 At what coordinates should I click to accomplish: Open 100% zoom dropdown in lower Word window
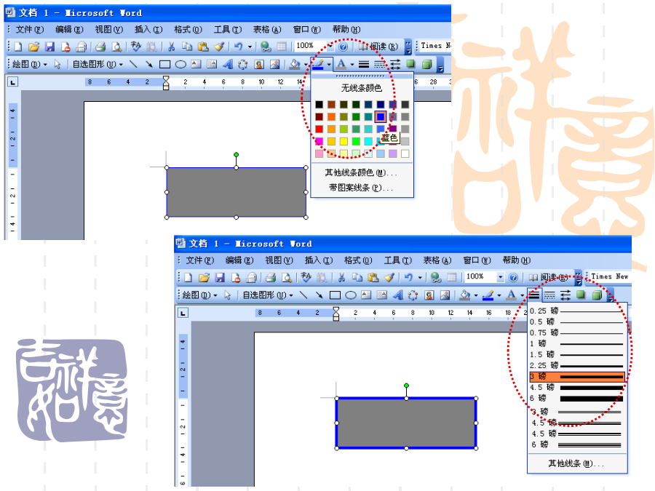pyautogui.click(x=500, y=277)
